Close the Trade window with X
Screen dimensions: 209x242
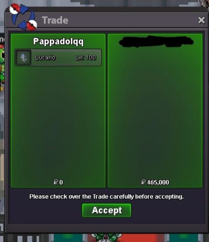(x=201, y=20)
